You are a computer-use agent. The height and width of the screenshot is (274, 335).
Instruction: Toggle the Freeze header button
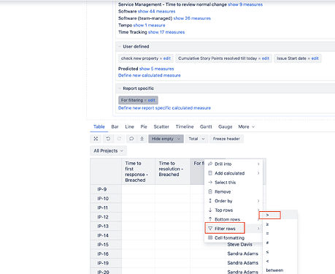click(x=226, y=139)
